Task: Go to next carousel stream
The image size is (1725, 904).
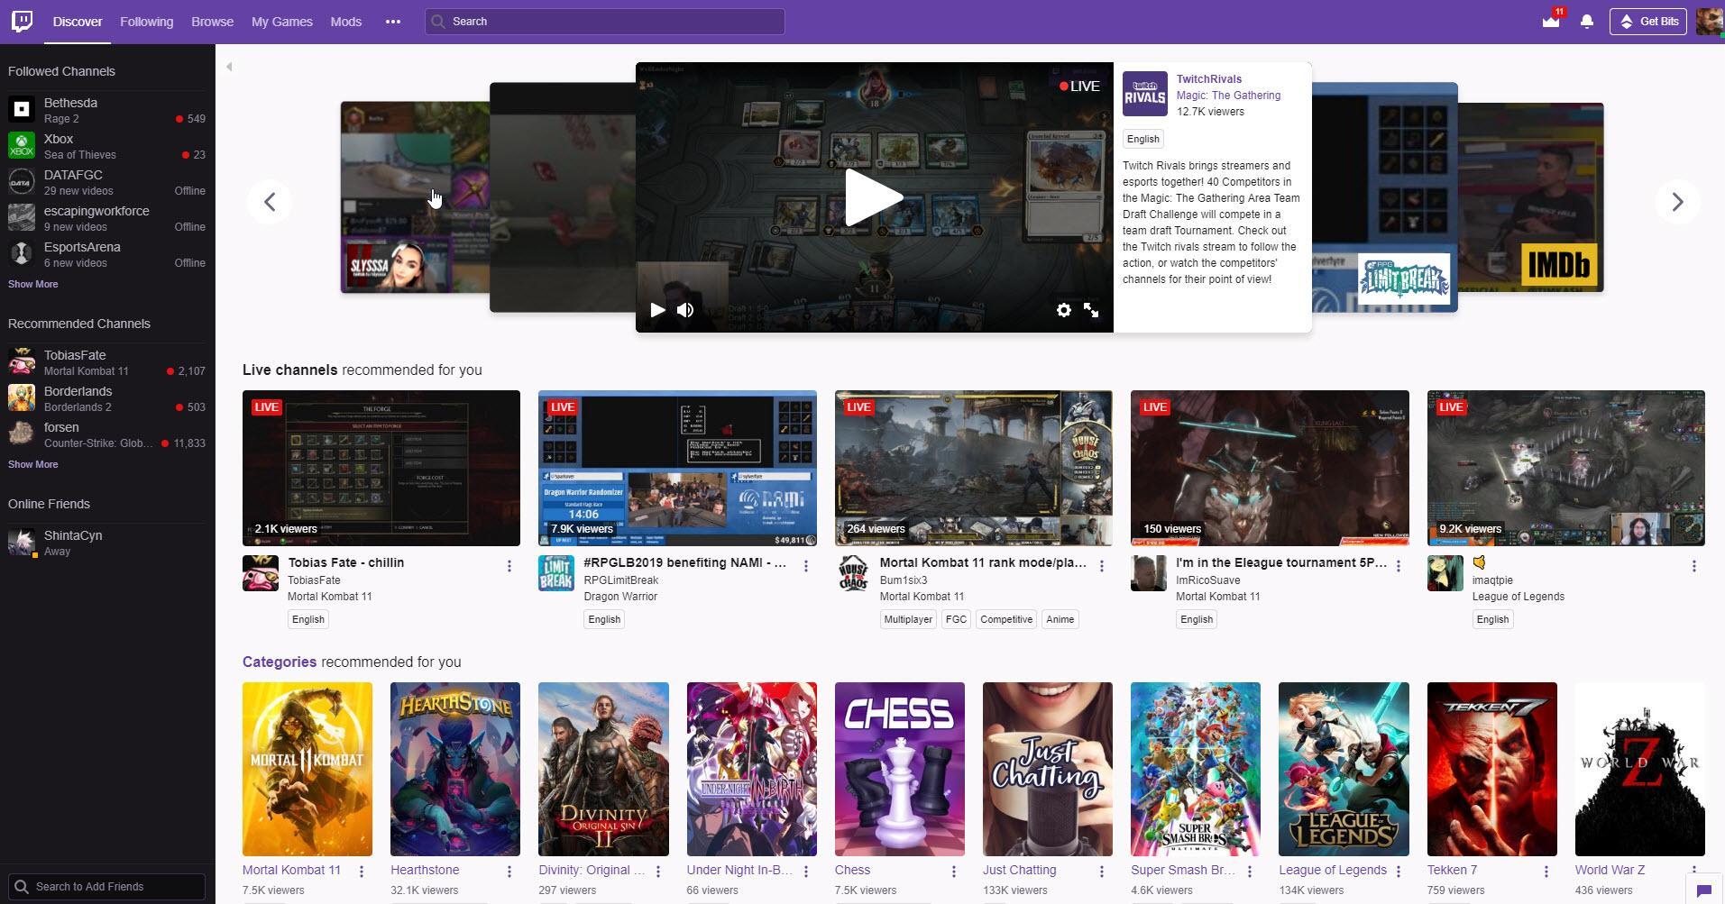Action: coord(1677,202)
